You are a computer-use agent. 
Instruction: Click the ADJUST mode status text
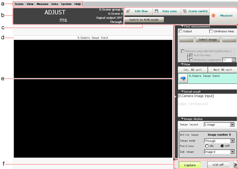tap(55, 12)
